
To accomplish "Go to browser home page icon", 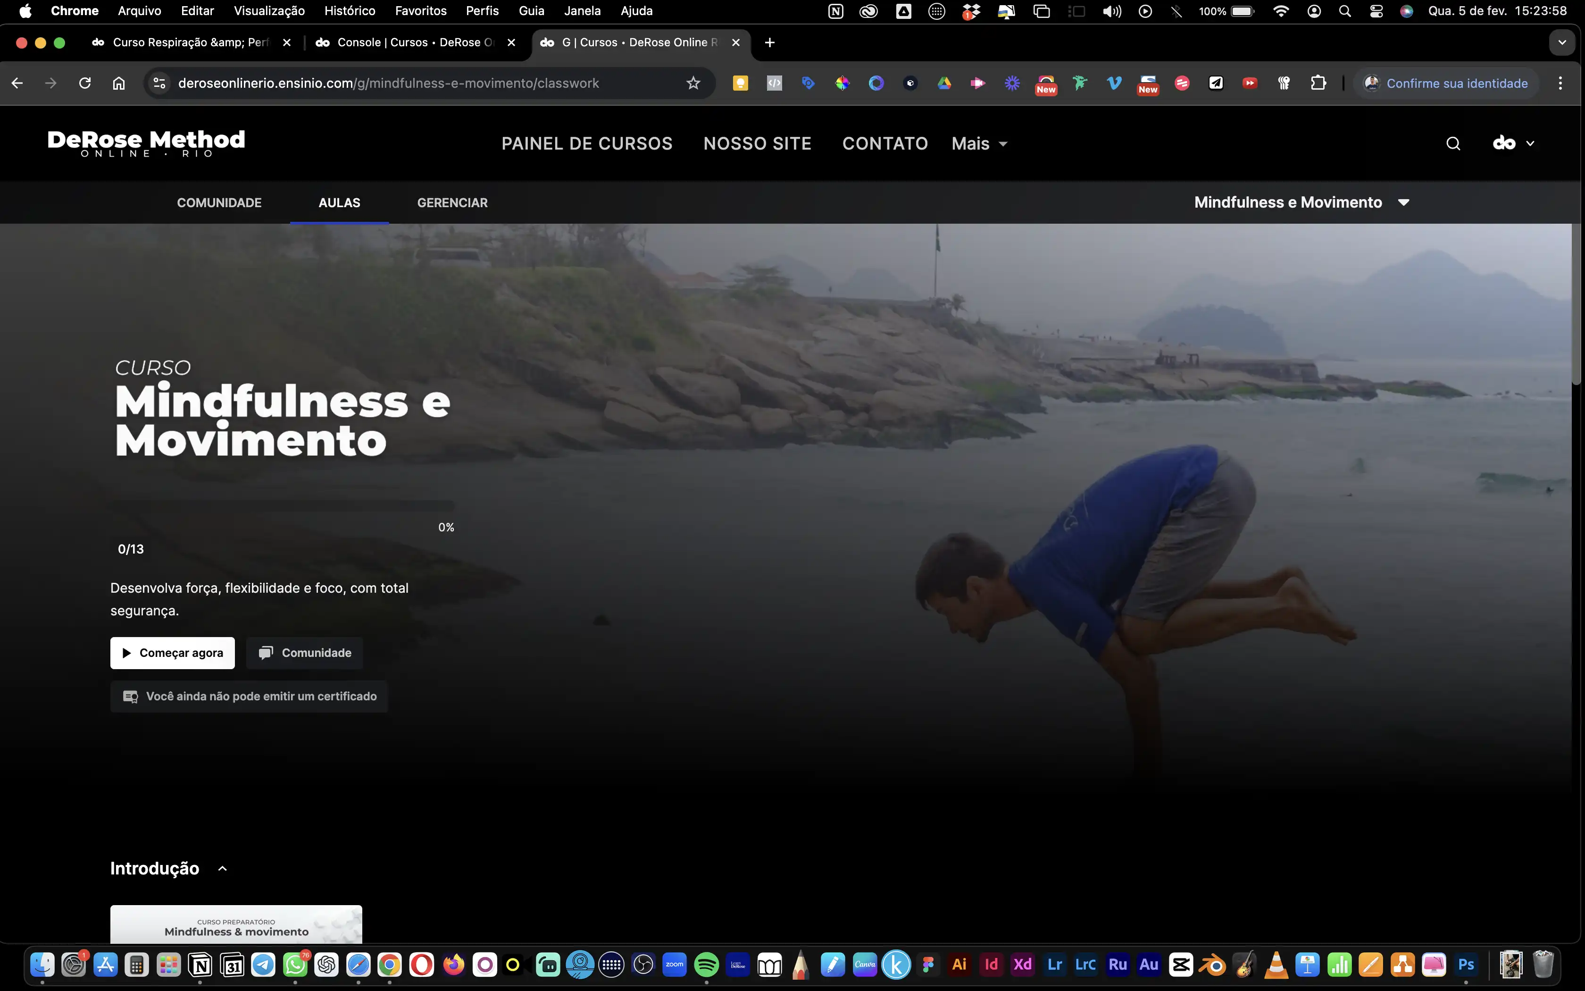I will coord(118,83).
